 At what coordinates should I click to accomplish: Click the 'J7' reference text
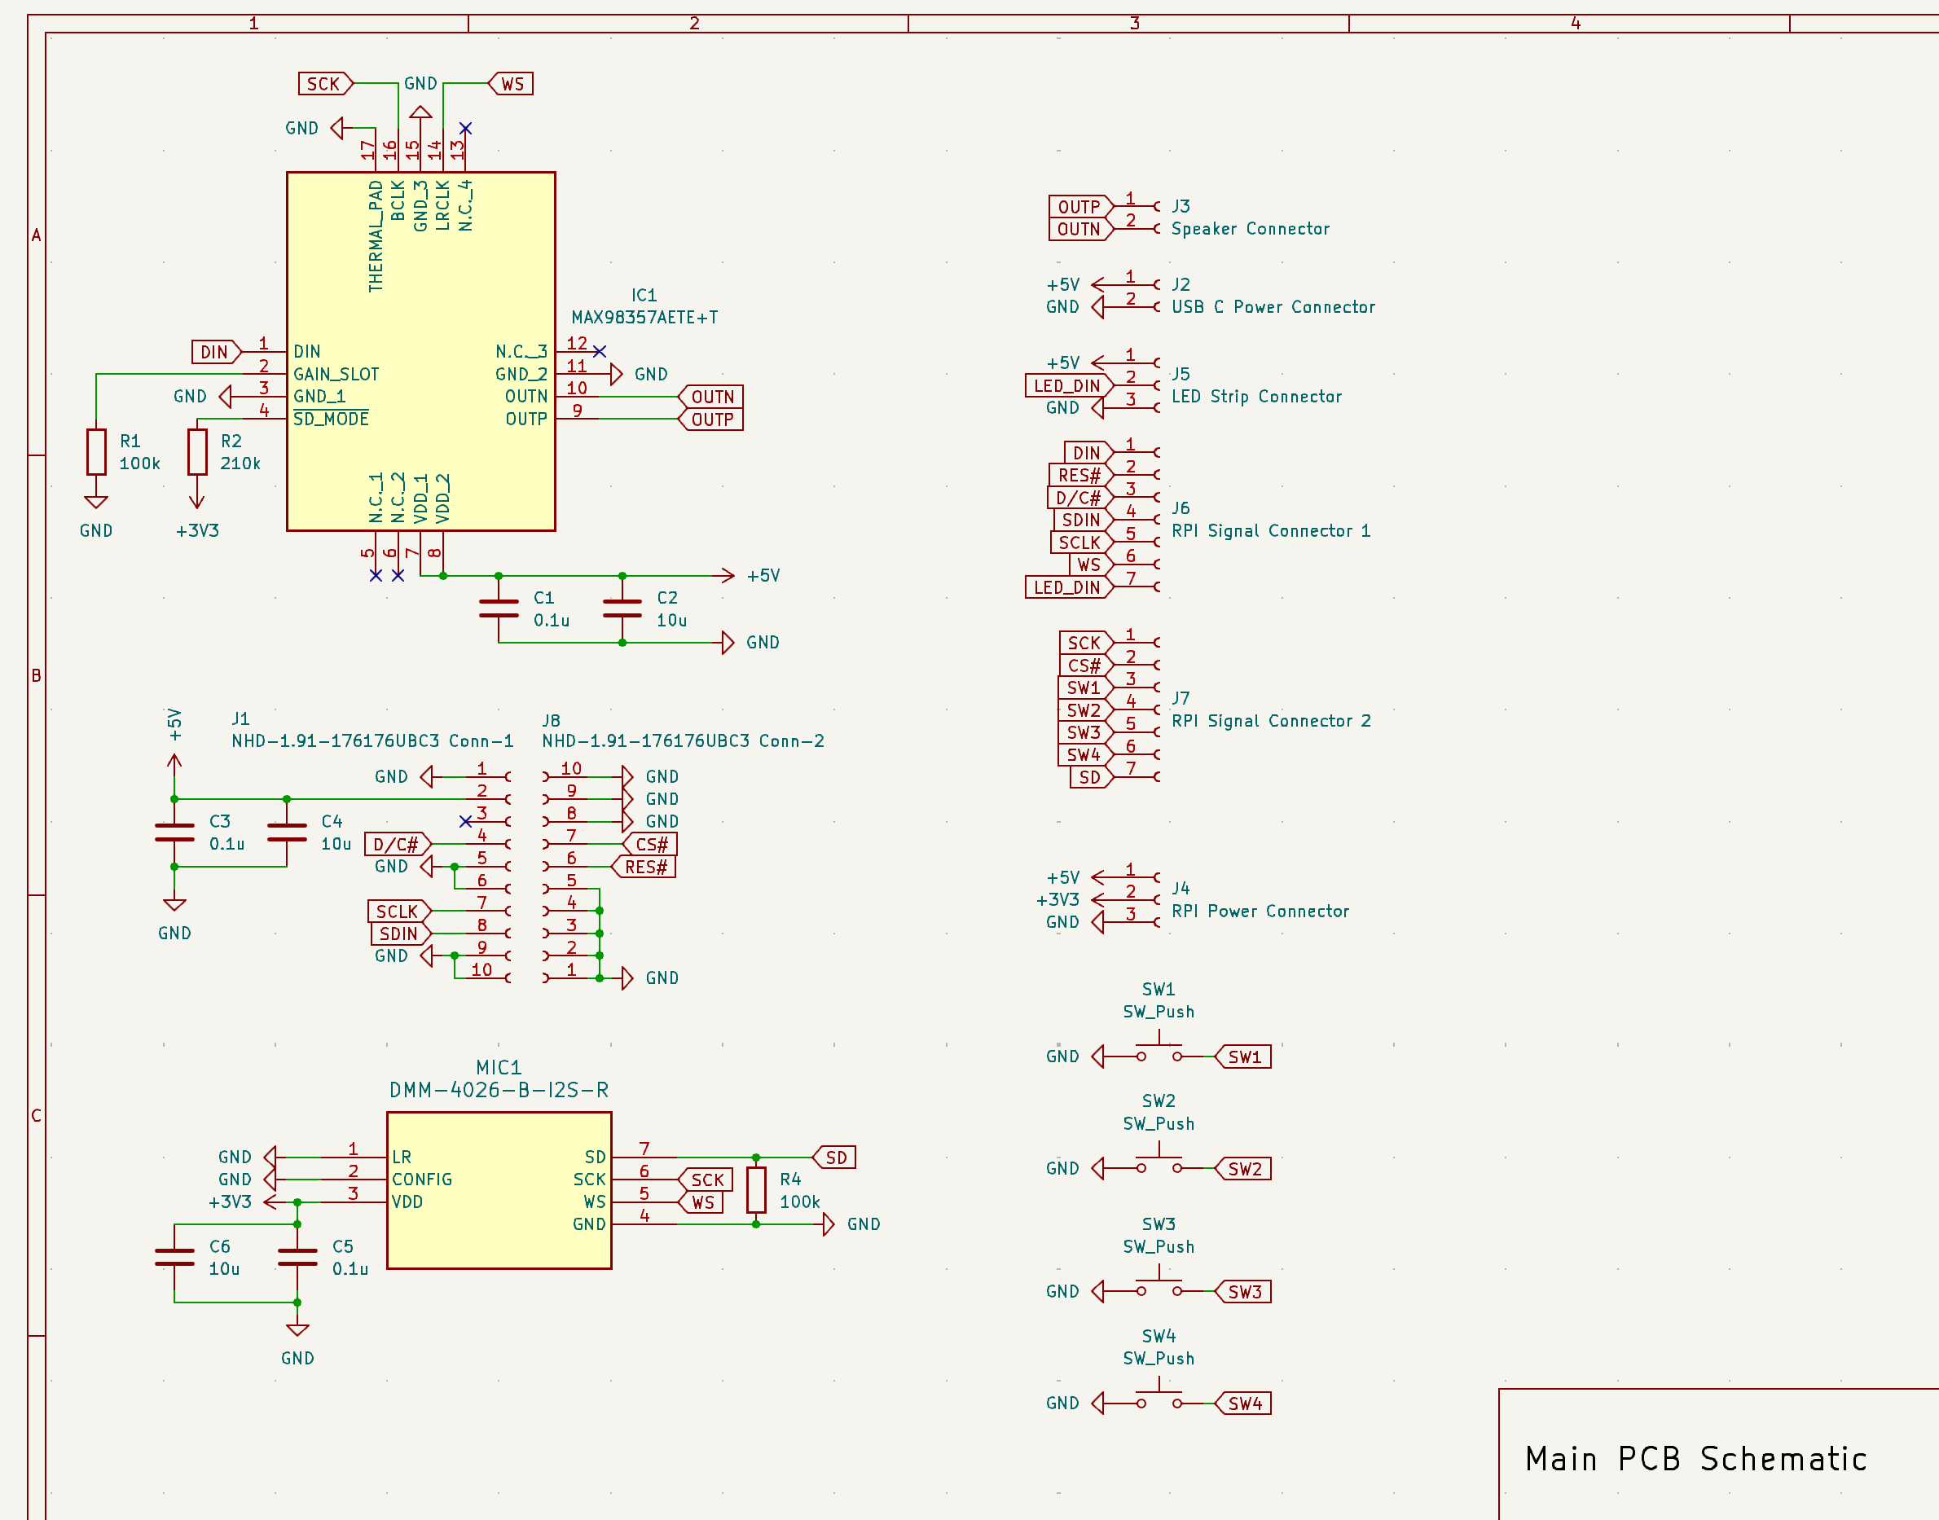(x=1181, y=699)
